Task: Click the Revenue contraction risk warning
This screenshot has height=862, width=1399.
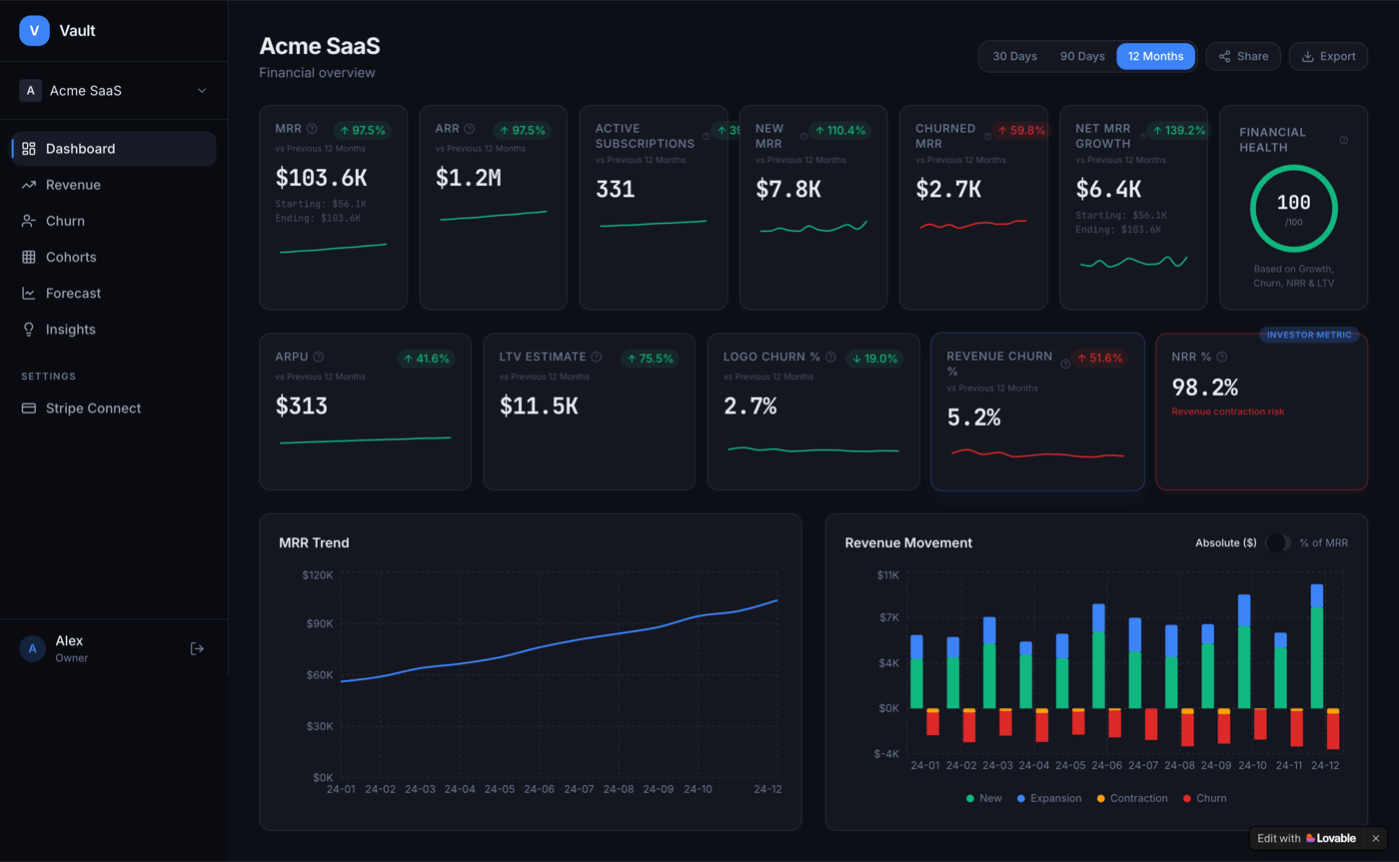Action: [x=1227, y=412]
